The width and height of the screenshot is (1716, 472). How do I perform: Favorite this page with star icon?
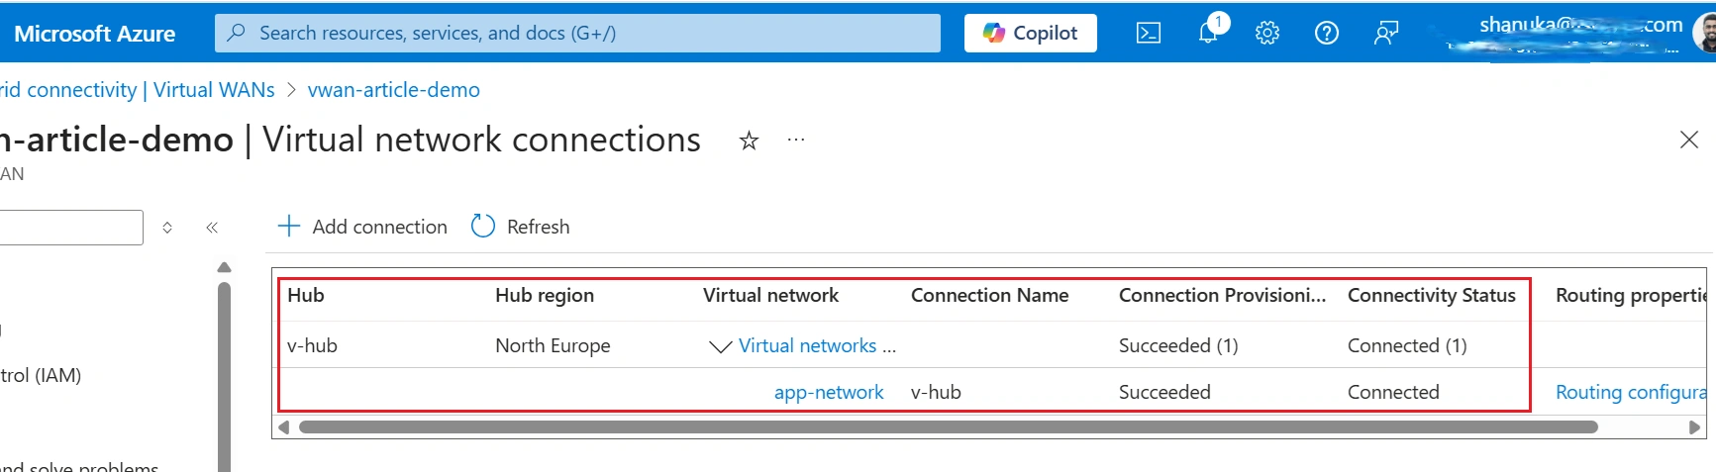click(750, 141)
